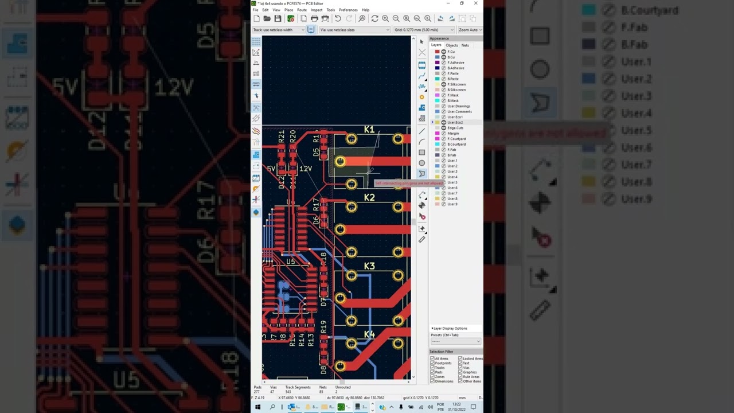The image size is (734, 413).
Task: Toggle auto track width button
Action: coord(311,30)
